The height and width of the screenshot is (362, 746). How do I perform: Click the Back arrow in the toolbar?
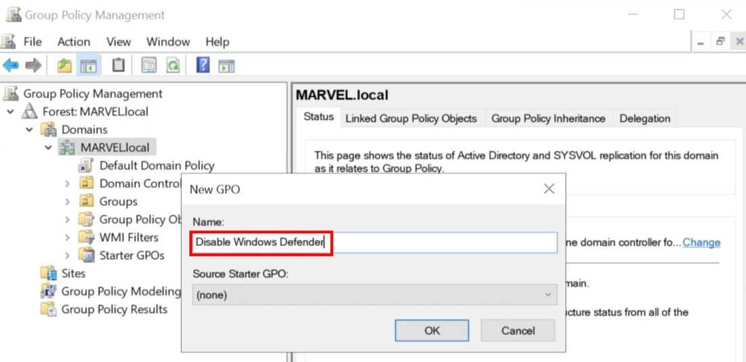[11, 66]
